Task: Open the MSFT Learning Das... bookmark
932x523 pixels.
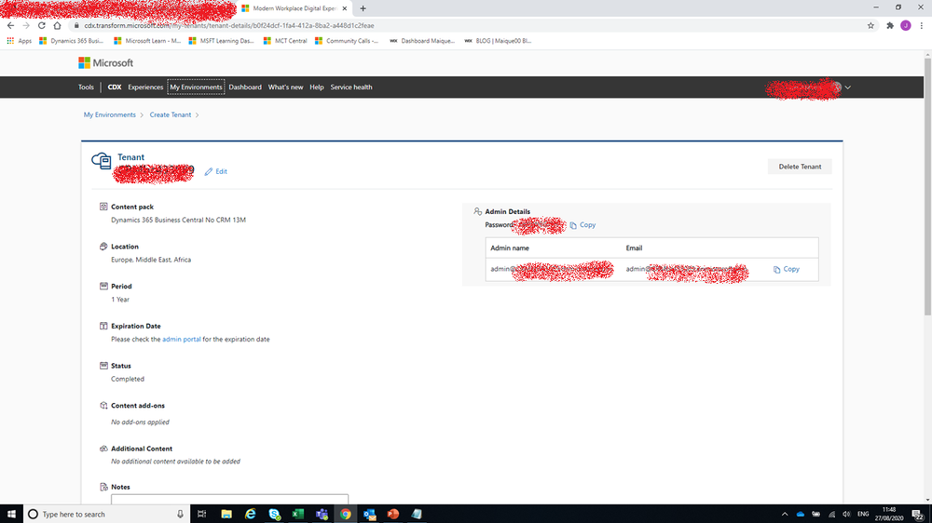Action: [x=221, y=41]
